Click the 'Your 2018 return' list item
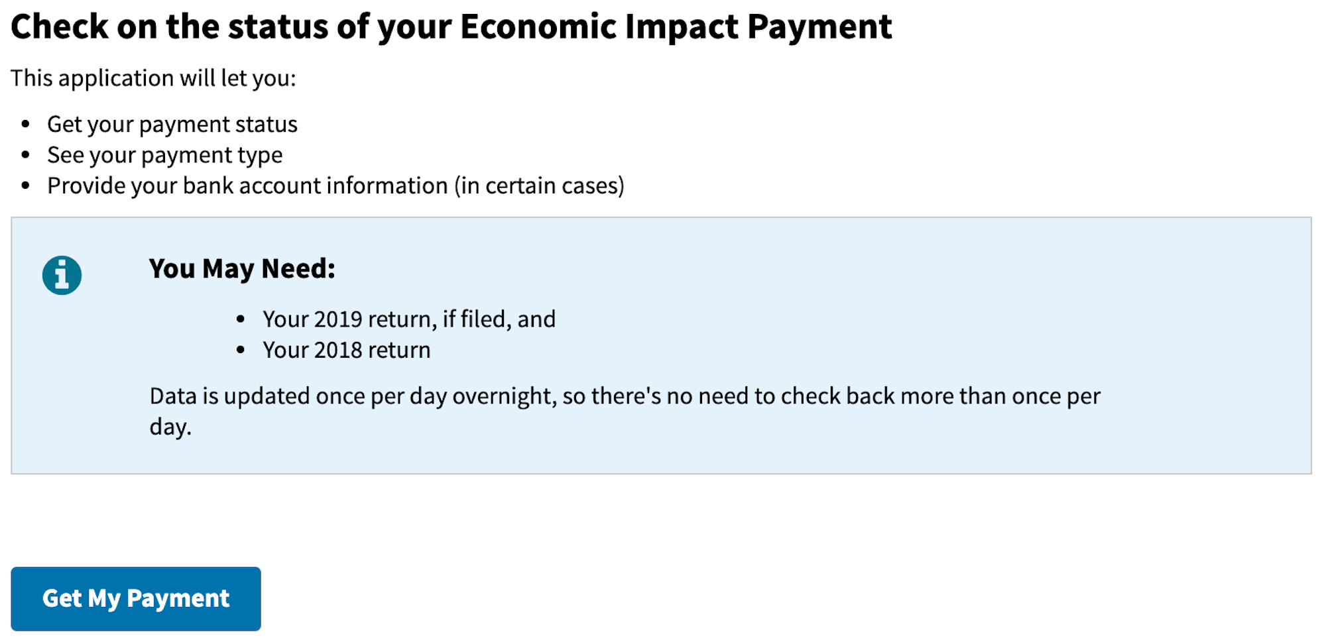 [x=347, y=349]
